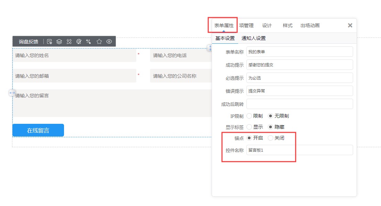Viewport: 381px width, 206px height.
Task: Open the palette style icon
Action: pos(79,42)
